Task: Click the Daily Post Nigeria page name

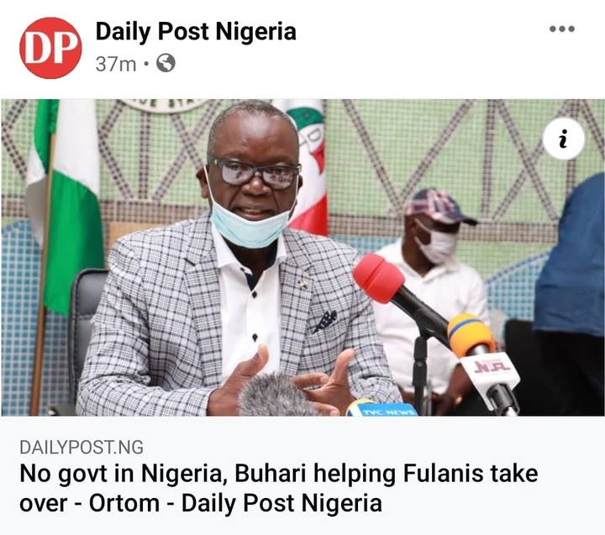Action: tap(196, 31)
